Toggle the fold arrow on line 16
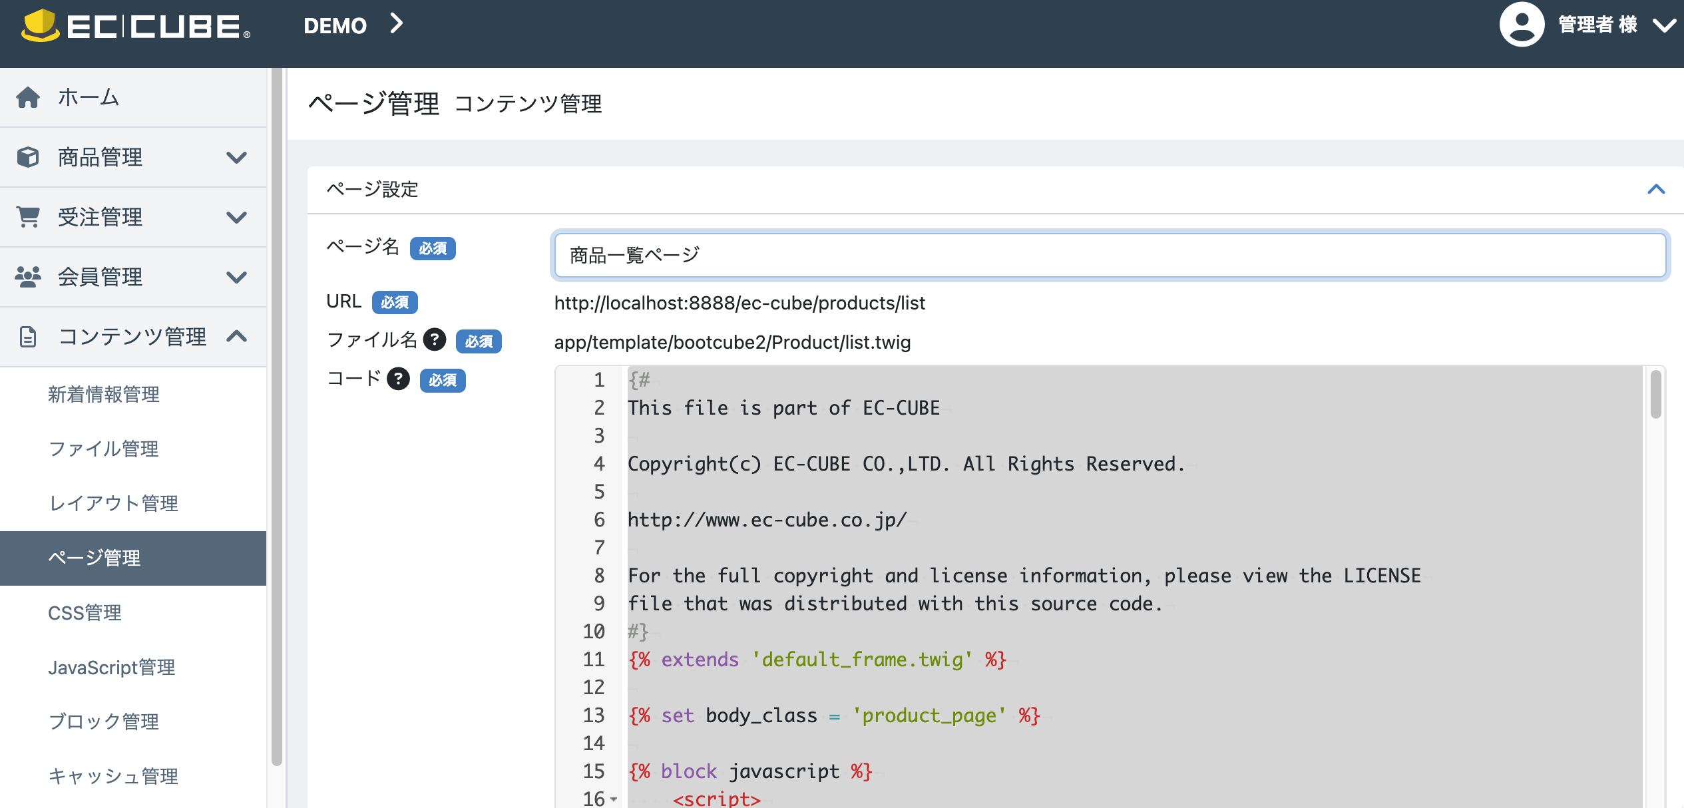This screenshot has width=1684, height=808. tap(614, 799)
